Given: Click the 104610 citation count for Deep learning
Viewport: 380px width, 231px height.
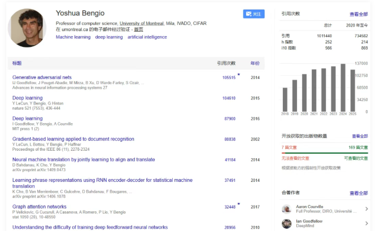Looking at the screenshot, I should coord(229,98).
